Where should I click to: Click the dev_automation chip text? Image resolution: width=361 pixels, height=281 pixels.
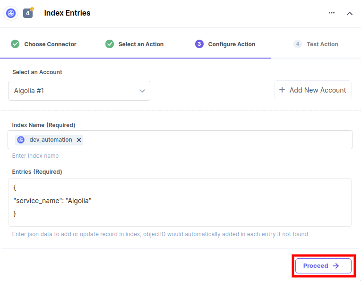(x=51, y=140)
